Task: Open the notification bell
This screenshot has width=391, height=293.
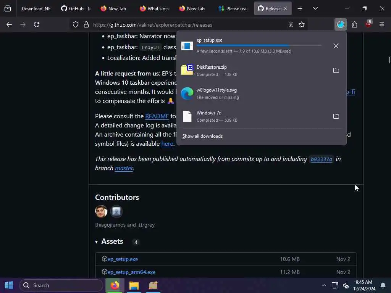Action: [383, 285]
